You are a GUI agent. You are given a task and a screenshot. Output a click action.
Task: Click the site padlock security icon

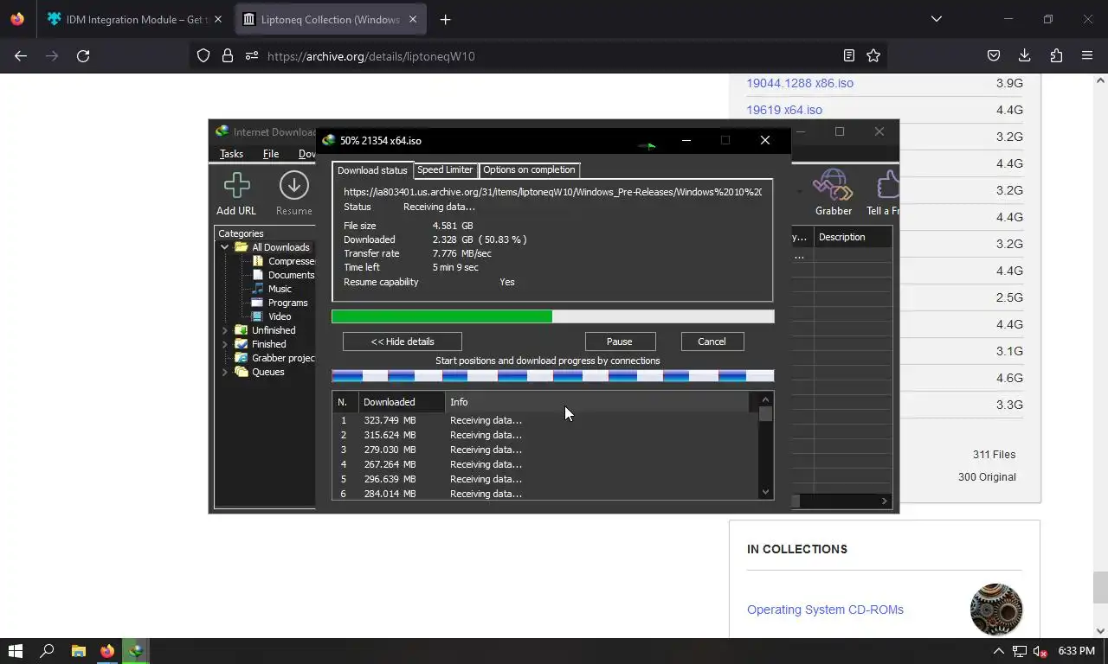227,55
